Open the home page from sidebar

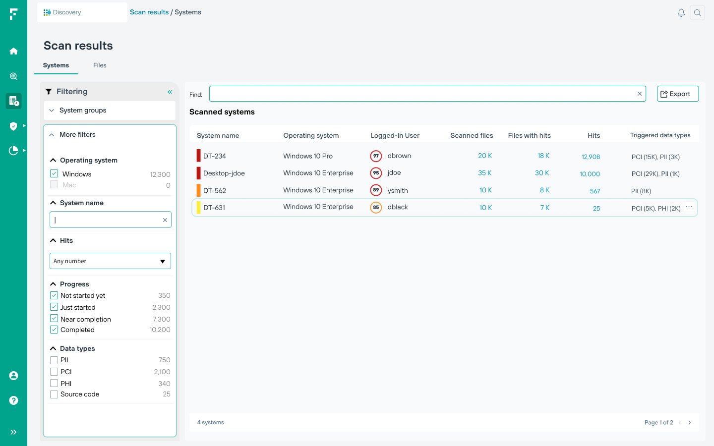pyautogui.click(x=13, y=51)
